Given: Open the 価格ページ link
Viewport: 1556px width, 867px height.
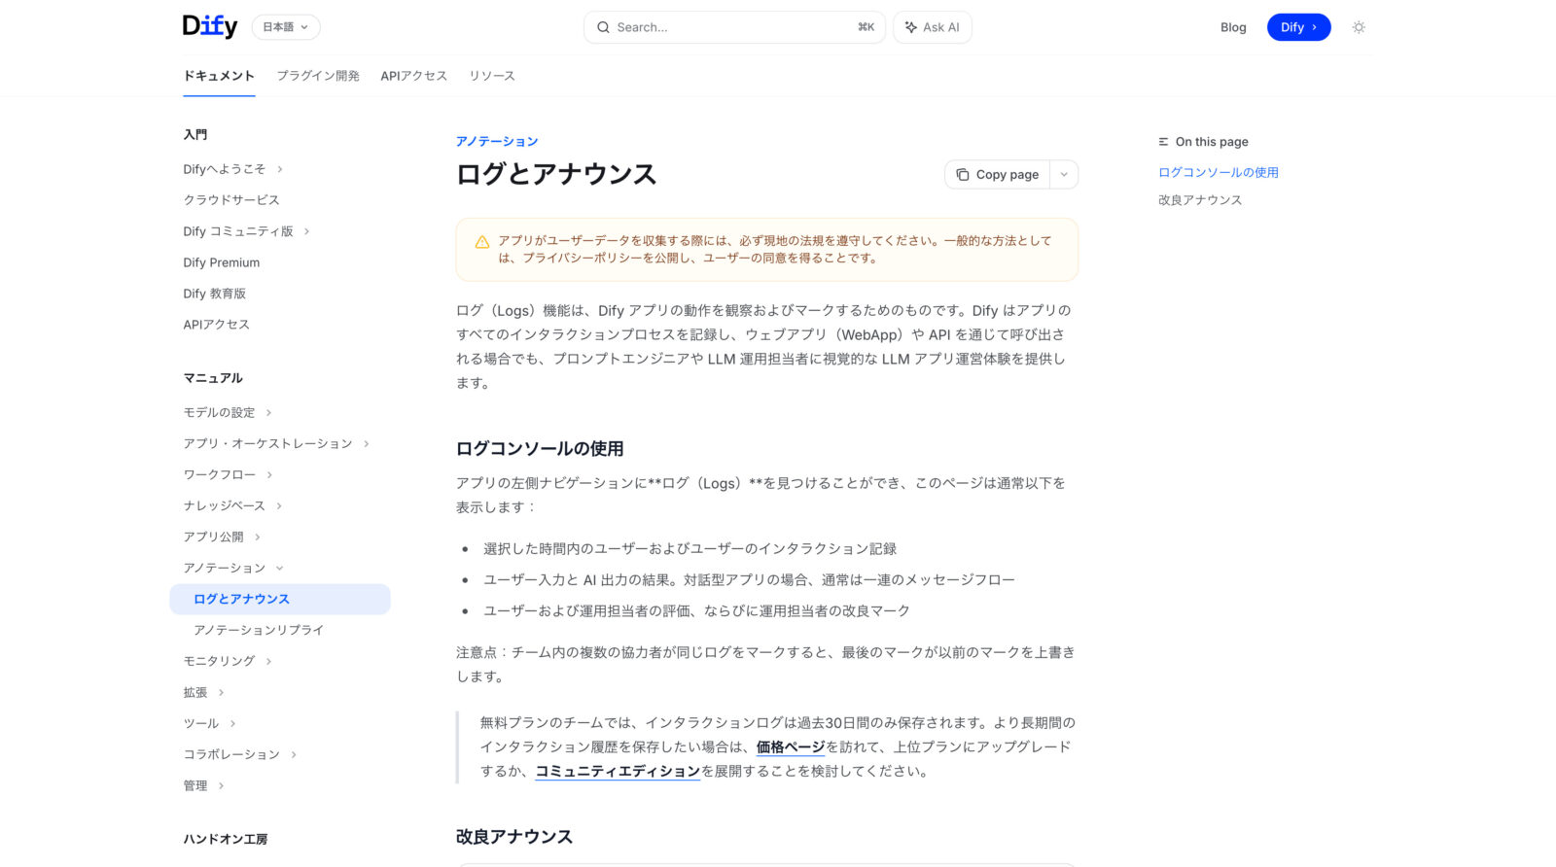Looking at the screenshot, I should click(x=791, y=746).
